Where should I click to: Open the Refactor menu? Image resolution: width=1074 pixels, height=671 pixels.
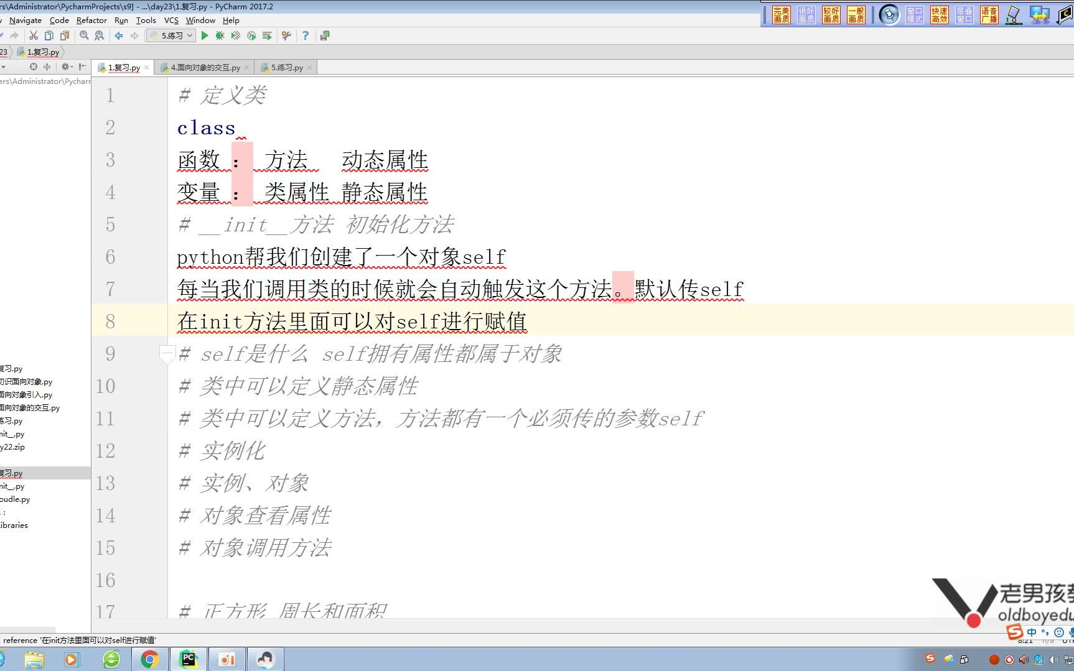(91, 20)
